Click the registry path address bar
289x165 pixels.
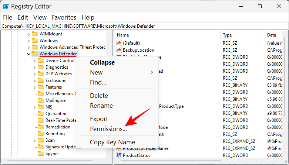click(x=144, y=26)
